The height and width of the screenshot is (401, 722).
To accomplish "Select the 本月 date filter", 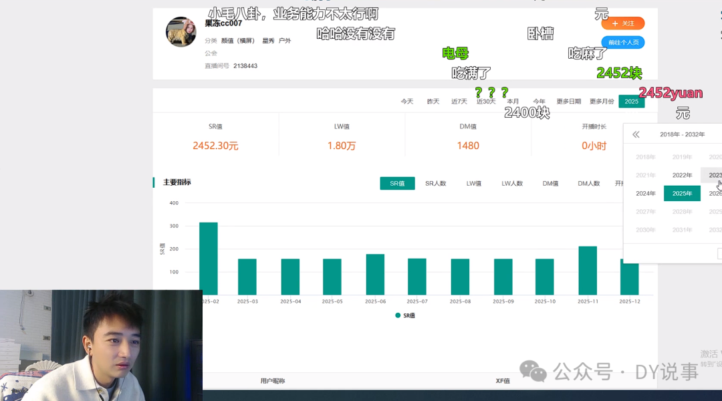I will (x=513, y=102).
